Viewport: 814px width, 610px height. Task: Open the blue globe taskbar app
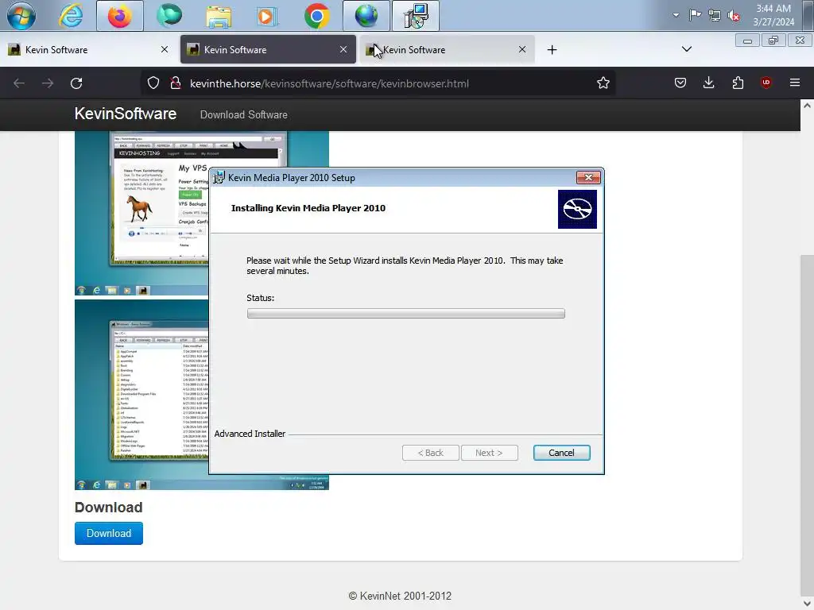[366, 16]
